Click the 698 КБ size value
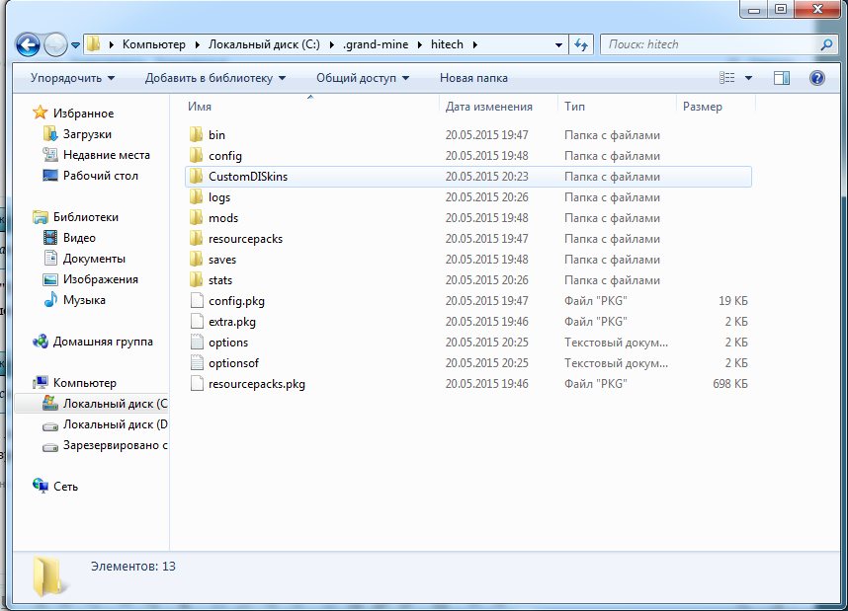This screenshot has width=848, height=611. 730,384
